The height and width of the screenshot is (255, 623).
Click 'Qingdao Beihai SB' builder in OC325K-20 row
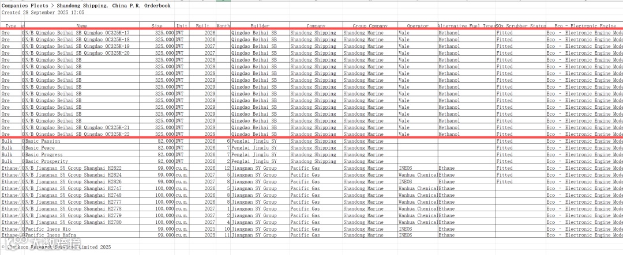click(x=260, y=53)
